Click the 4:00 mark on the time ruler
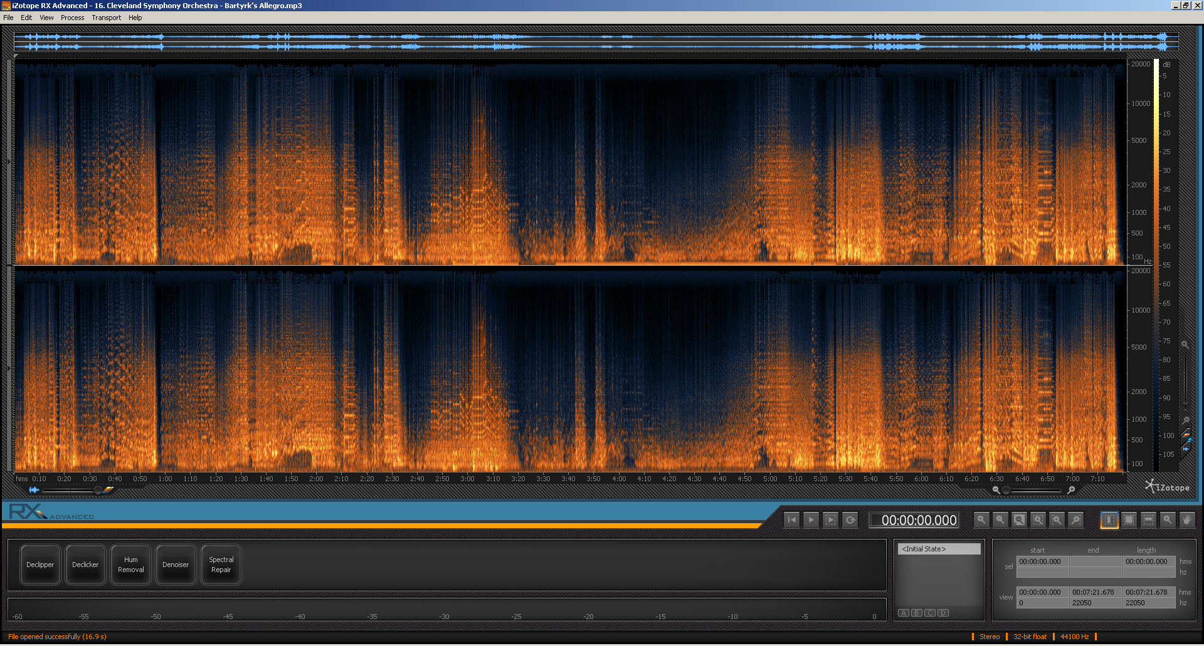This screenshot has width=1204, height=646. [619, 479]
